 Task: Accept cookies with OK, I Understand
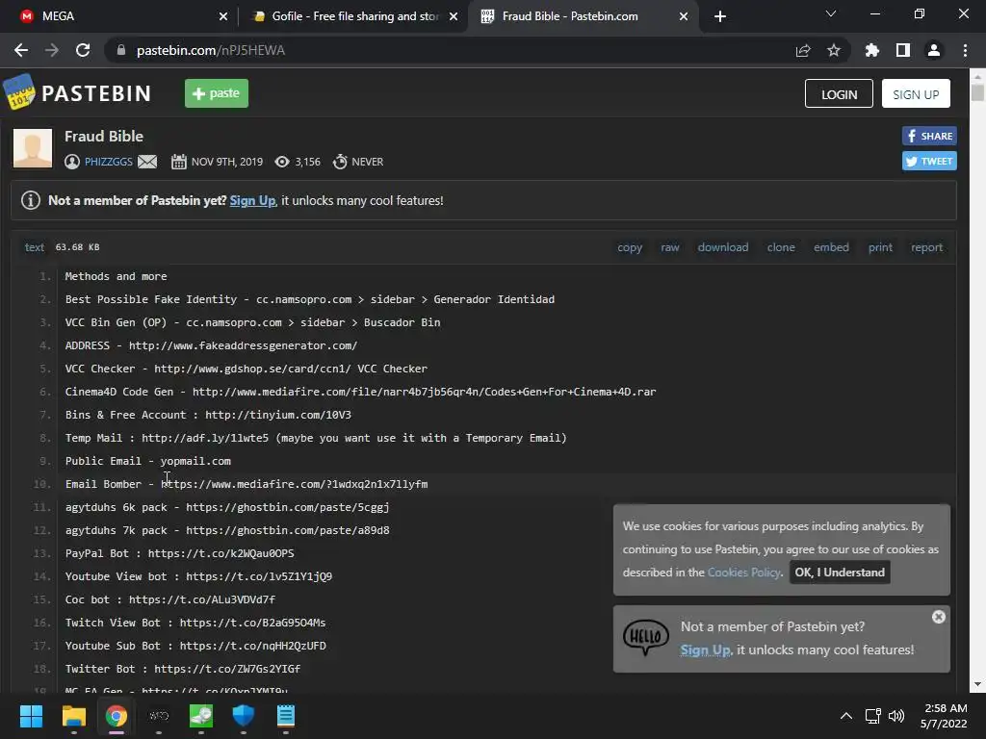840,573
